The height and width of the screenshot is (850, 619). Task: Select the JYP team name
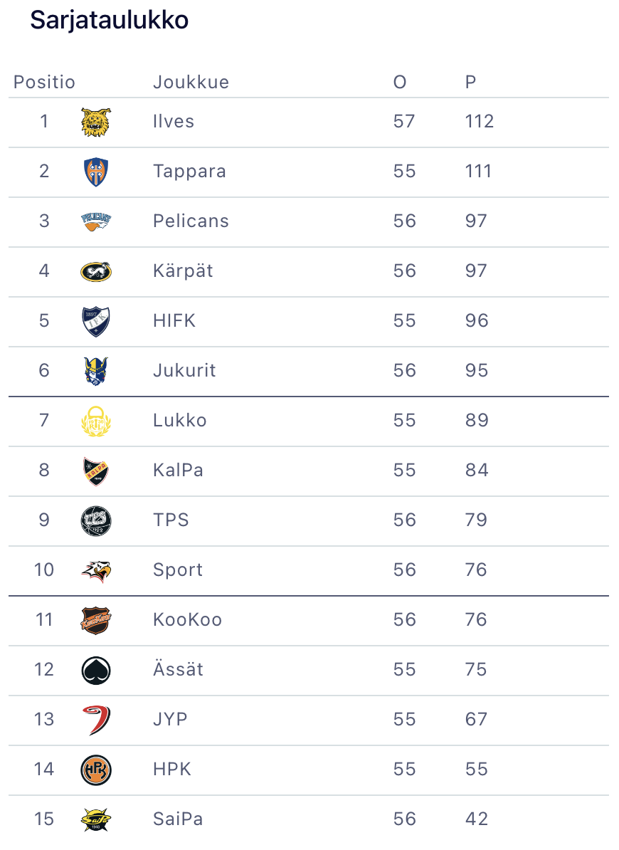coord(170,720)
